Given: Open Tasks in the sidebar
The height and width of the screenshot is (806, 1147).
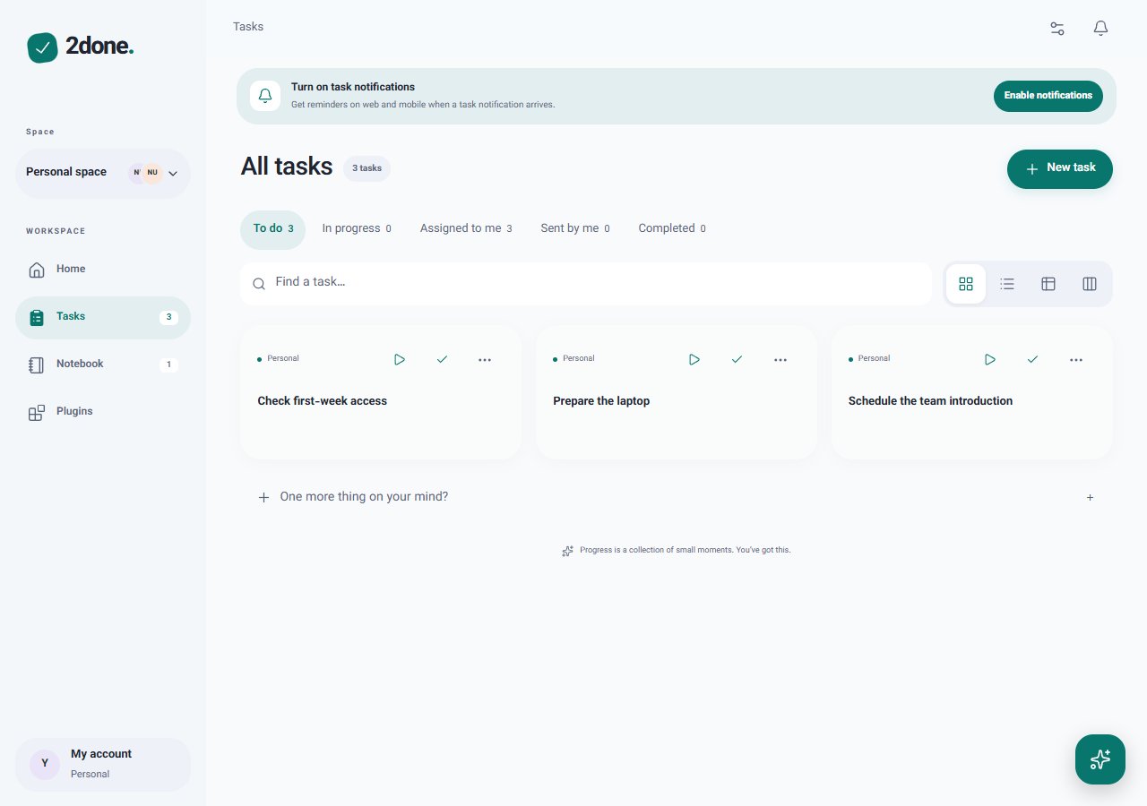Looking at the screenshot, I should 103,317.
